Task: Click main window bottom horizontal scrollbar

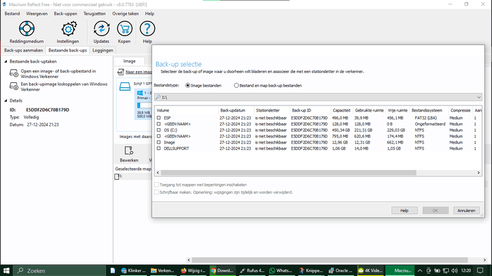Action: point(330,260)
